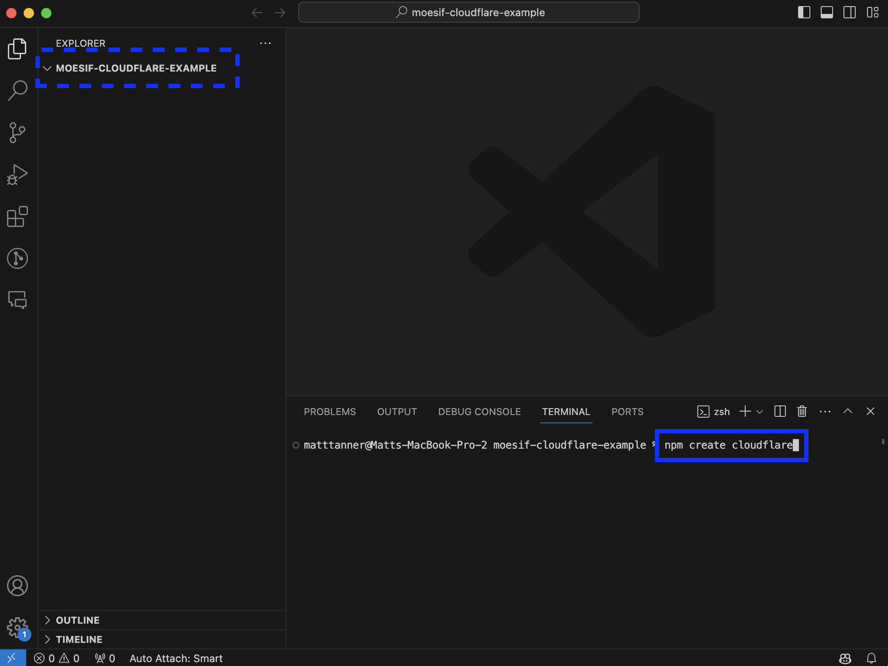Open the Run and Debug view
The height and width of the screenshot is (666, 888).
[17, 174]
